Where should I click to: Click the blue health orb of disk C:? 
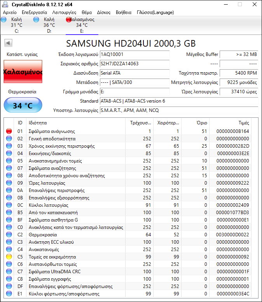point(3,19)
